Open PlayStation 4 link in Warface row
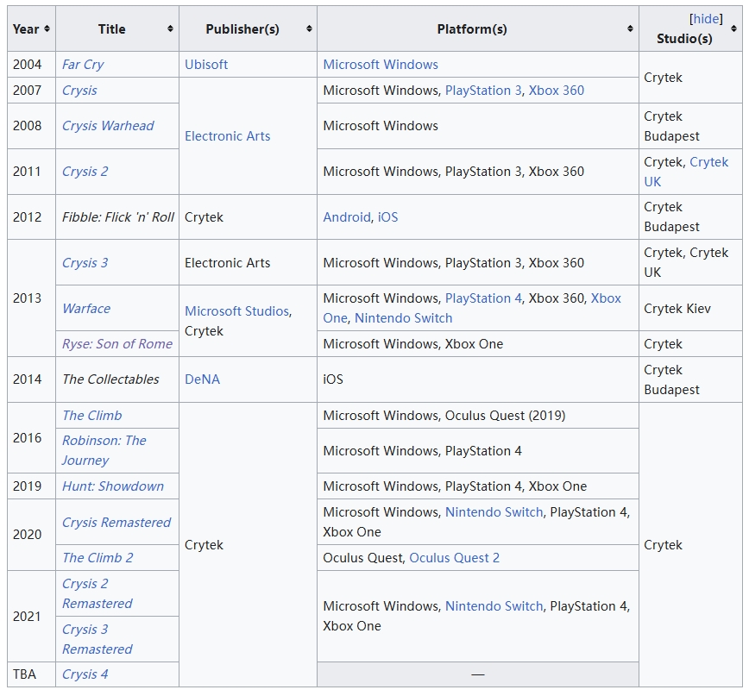This screenshot has height=696, width=749. [x=483, y=298]
